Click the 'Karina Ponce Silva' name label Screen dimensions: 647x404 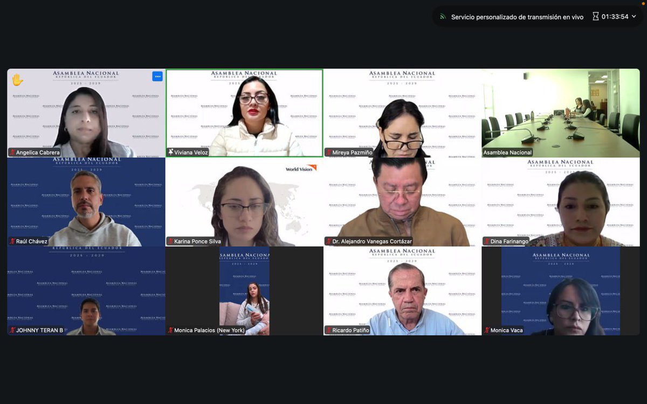click(x=198, y=241)
